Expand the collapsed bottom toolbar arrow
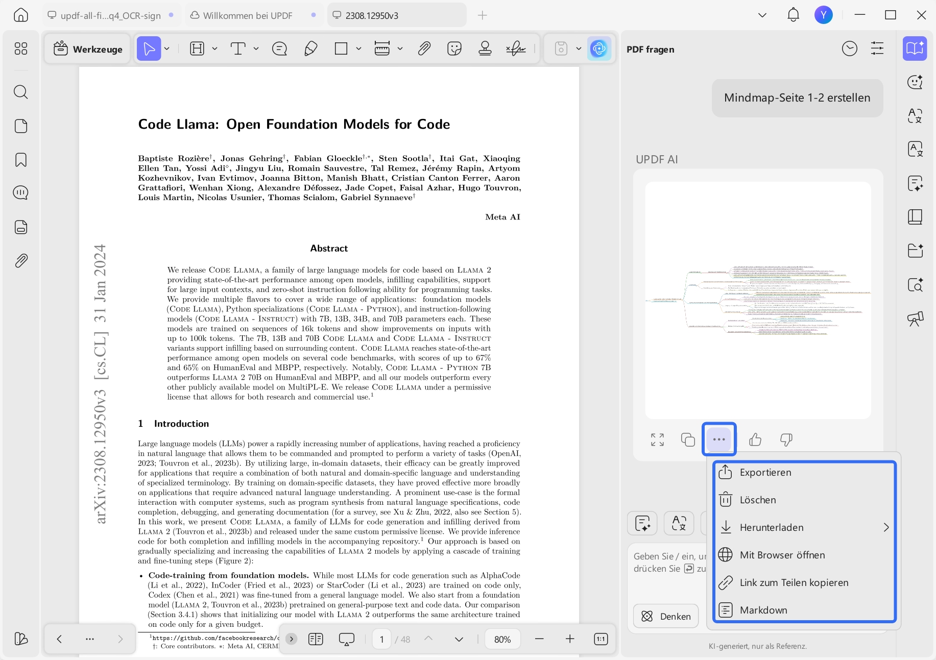Image resolution: width=936 pixels, height=660 pixels. [292, 639]
